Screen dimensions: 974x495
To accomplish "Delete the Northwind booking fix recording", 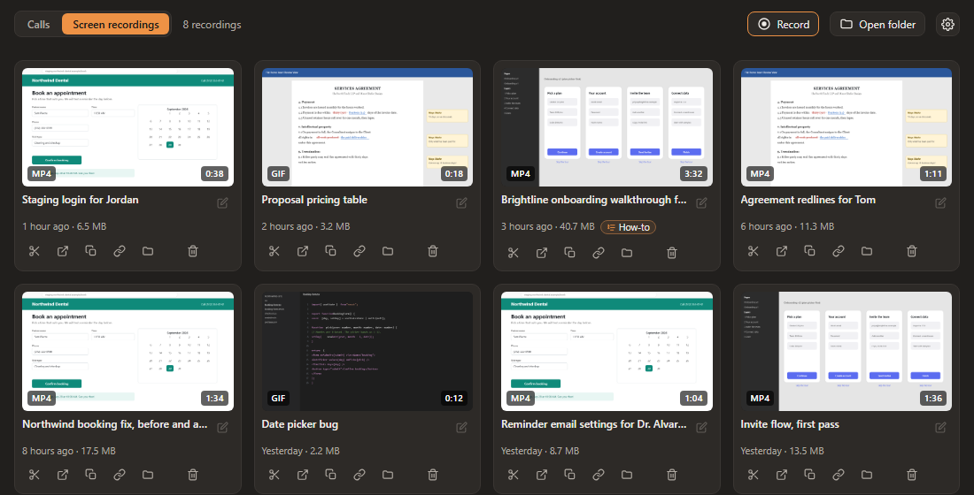I will (192, 475).
